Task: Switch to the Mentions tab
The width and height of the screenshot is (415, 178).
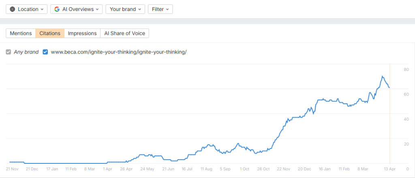Action: [x=21, y=33]
